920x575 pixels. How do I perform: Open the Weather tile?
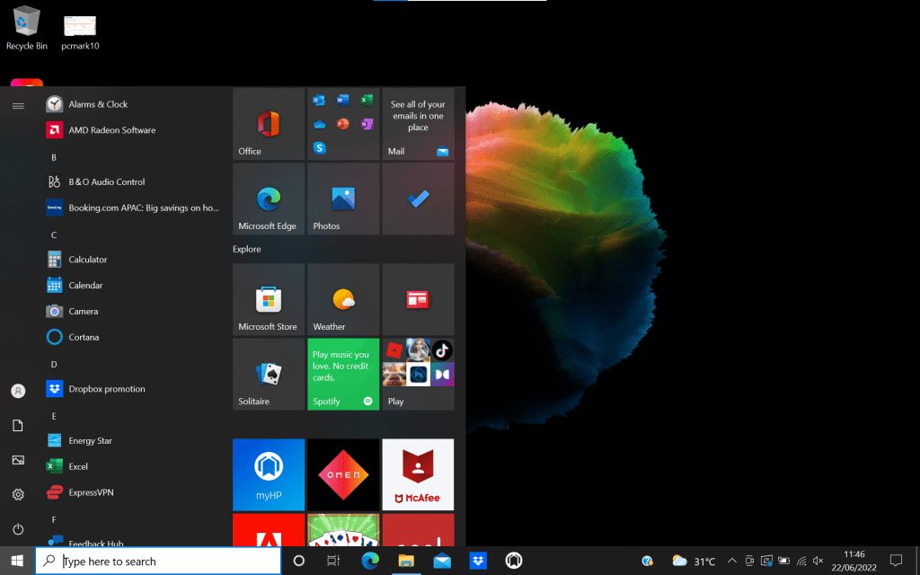343,299
